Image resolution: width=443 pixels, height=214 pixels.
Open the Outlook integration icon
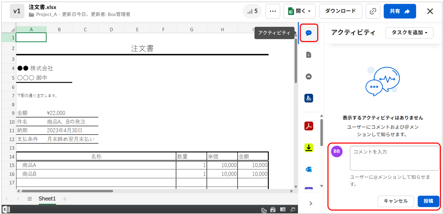click(309, 170)
